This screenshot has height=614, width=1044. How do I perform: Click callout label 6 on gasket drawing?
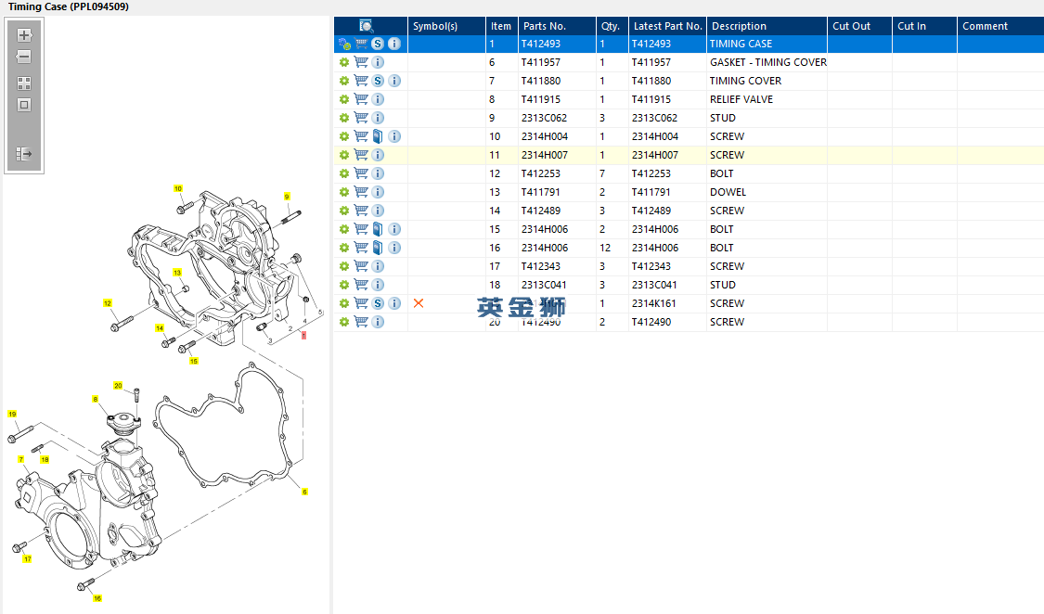tap(304, 492)
